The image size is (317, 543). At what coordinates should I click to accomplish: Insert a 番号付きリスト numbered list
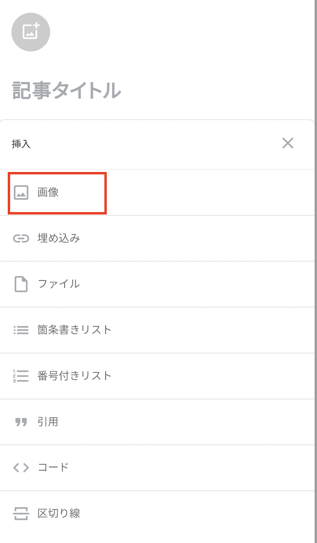click(74, 376)
